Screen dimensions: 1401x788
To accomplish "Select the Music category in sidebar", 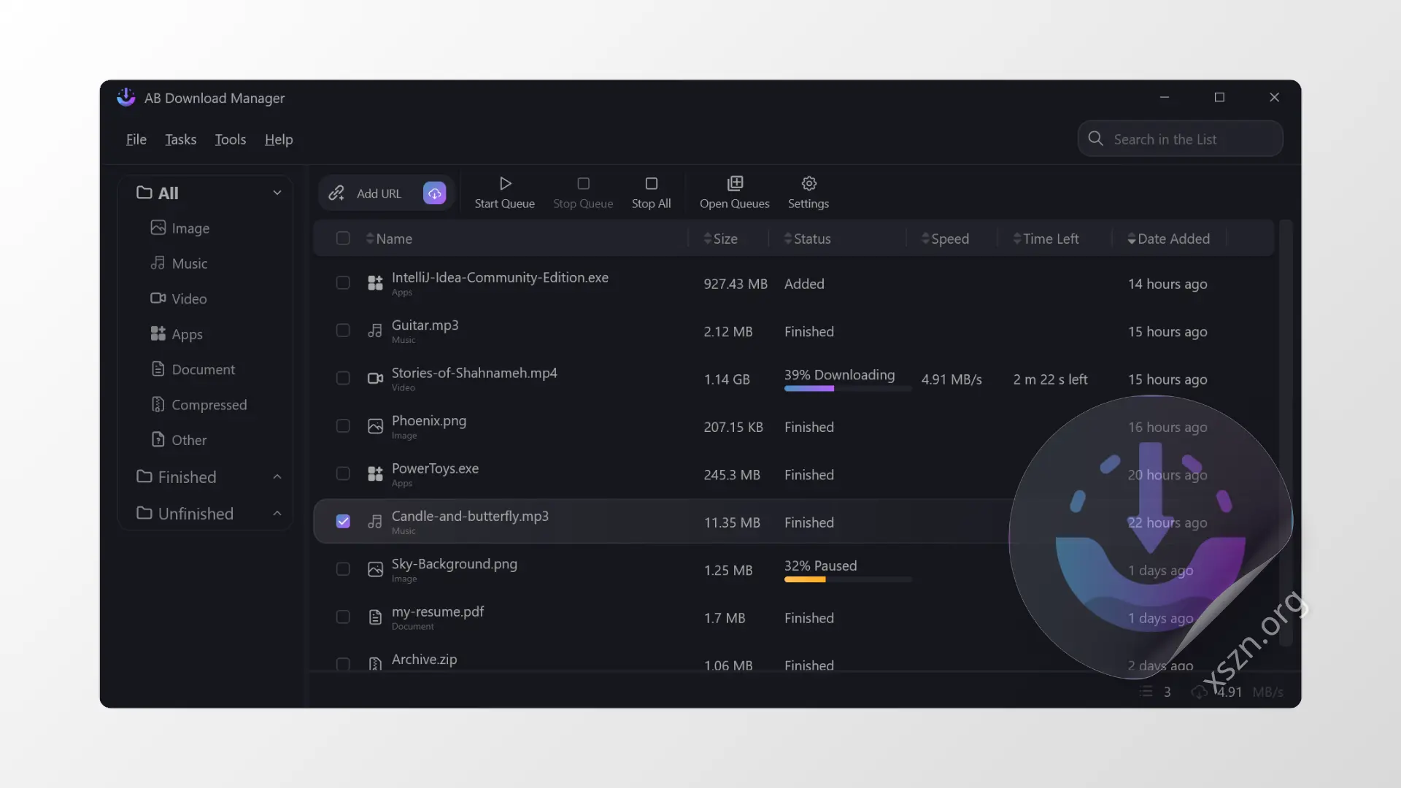I will (x=189, y=263).
